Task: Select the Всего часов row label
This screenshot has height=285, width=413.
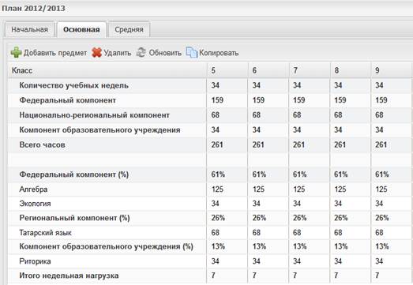Action: (42, 145)
